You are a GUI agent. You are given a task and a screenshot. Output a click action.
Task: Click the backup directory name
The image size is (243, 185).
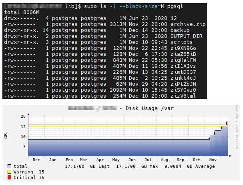(180, 30)
